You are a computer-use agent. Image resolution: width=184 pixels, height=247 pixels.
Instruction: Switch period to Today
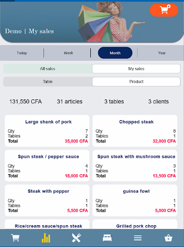tap(22, 53)
